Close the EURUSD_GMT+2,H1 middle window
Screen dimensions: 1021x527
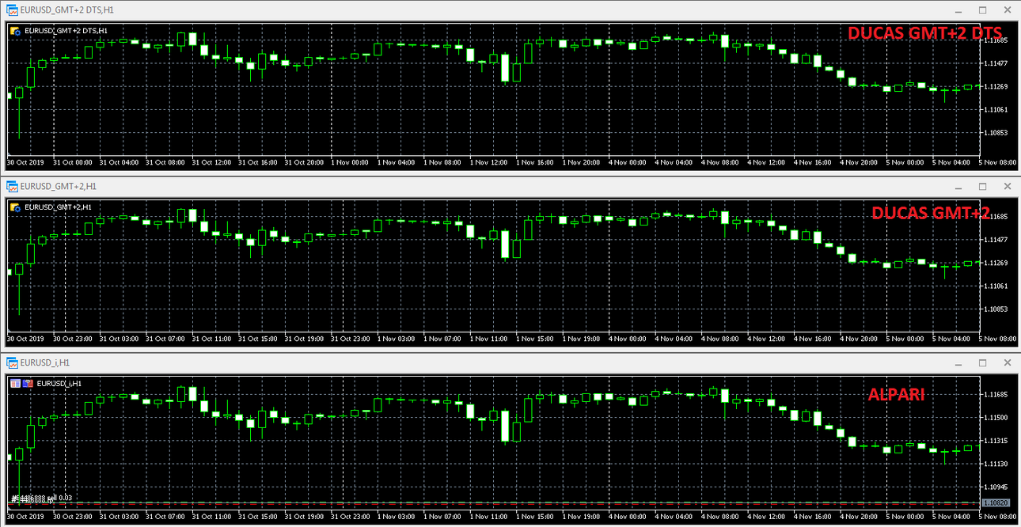pos(1007,187)
